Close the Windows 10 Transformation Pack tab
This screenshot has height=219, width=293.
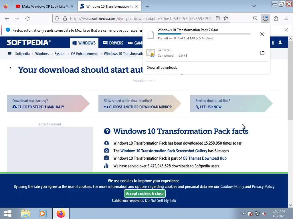click(x=136, y=6)
